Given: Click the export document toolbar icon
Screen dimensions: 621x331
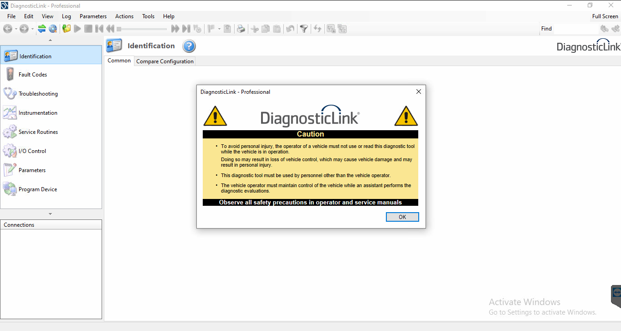Looking at the screenshot, I should point(227,29).
